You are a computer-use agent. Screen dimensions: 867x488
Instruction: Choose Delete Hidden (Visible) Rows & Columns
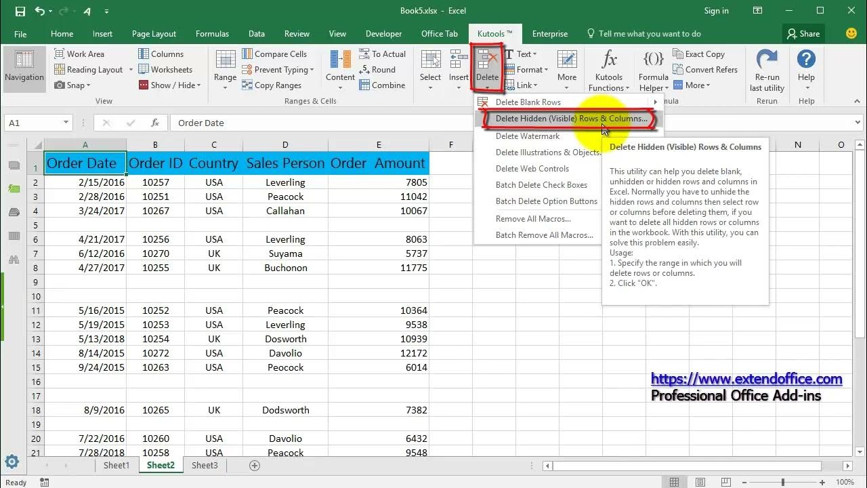click(x=569, y=119)
